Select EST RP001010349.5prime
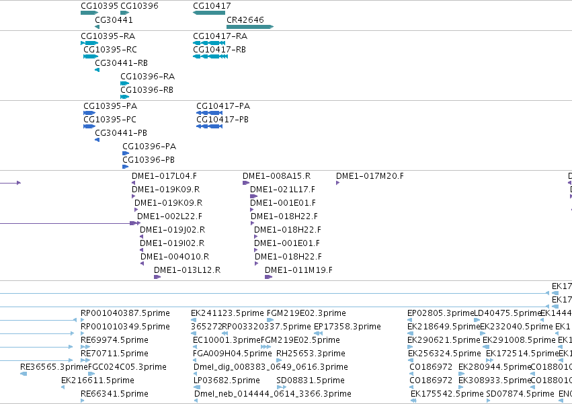The height and width of the screenshot is (404, 572). 83,333
